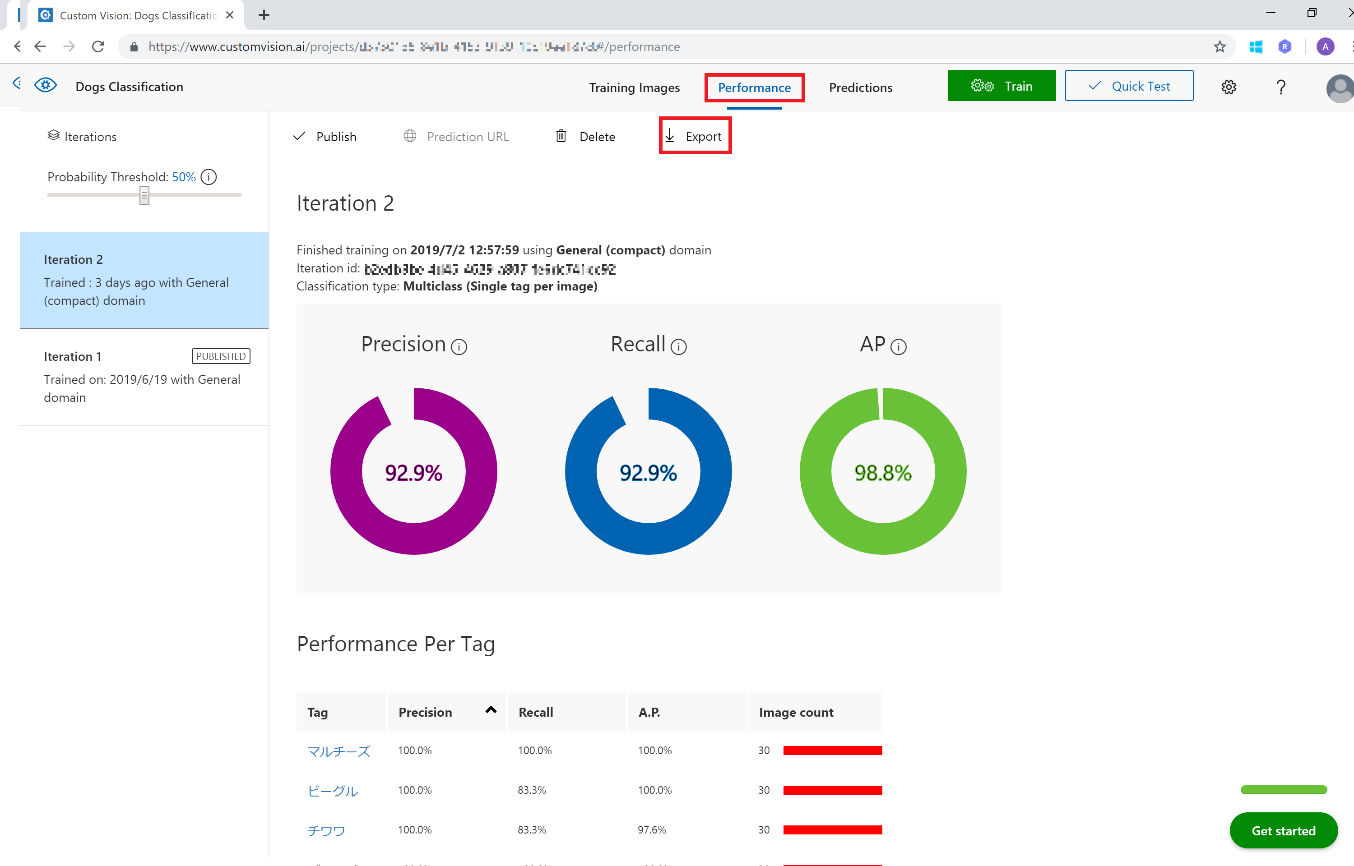Click the Recall info icon

point(679,347)
